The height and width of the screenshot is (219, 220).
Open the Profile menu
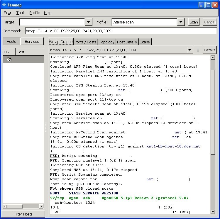tap(35, 13)
